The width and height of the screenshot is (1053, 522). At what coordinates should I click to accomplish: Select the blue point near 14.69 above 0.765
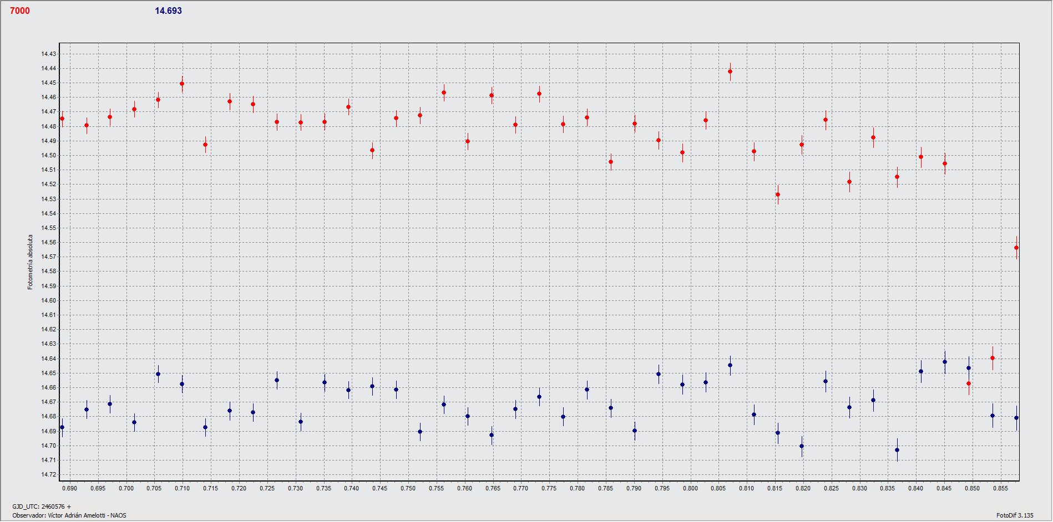tap(492, 435)
